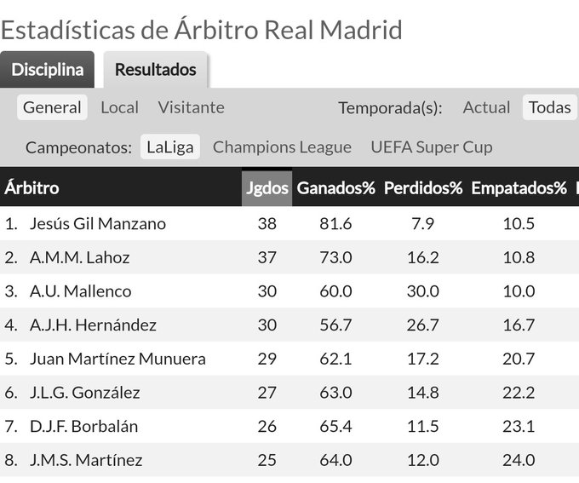Filter by UEFA Super Cup
This screenshot has width=579, height=483.
432,147
